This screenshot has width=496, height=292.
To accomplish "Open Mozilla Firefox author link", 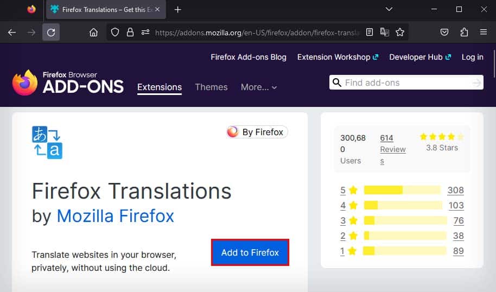I will coord(115,216).
